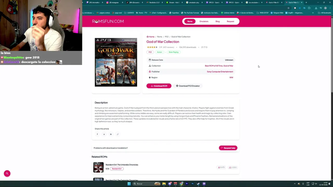Open File Explorer from the taskbar
333x187 pixels.
coord(164,184)
